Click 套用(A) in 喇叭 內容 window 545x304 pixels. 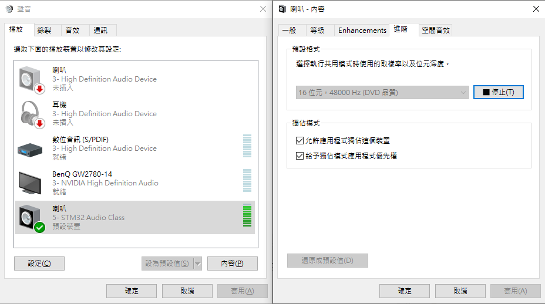(516, 291)
